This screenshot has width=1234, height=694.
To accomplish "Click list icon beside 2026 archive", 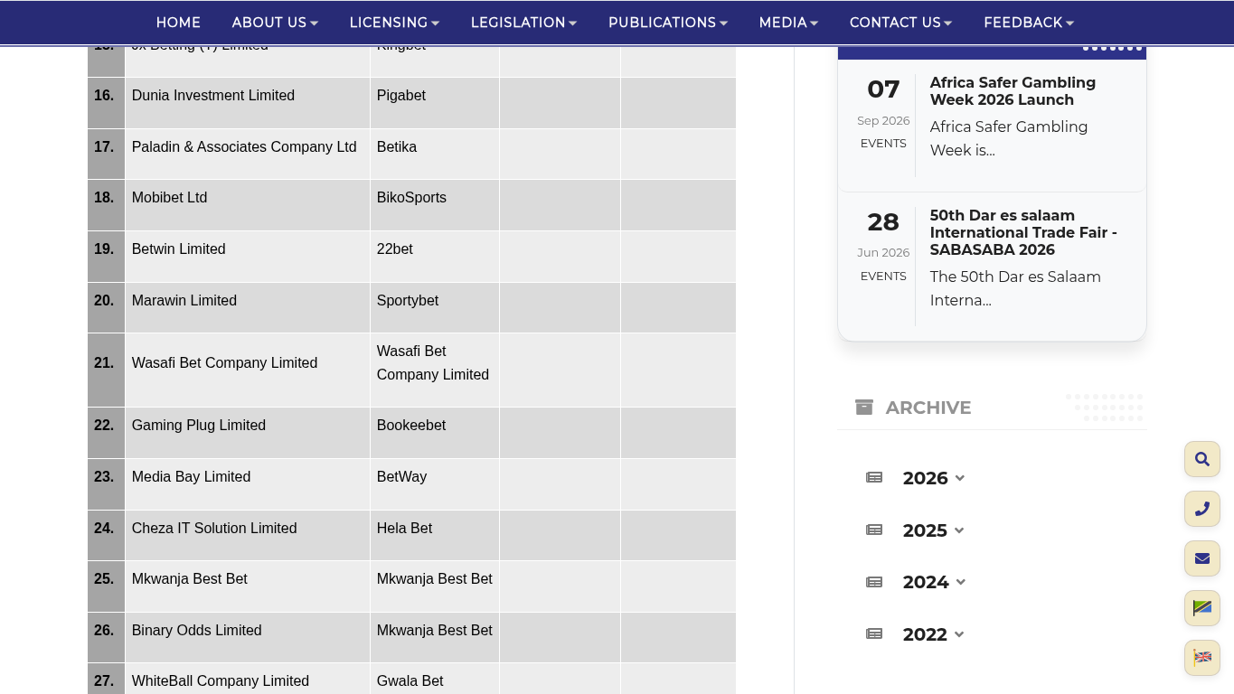I will (x=874, y=477).
